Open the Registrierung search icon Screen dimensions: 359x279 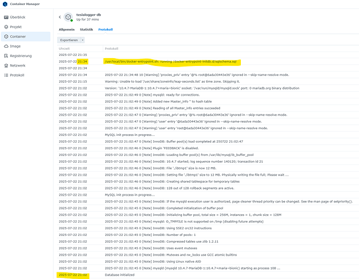(6, 56)
